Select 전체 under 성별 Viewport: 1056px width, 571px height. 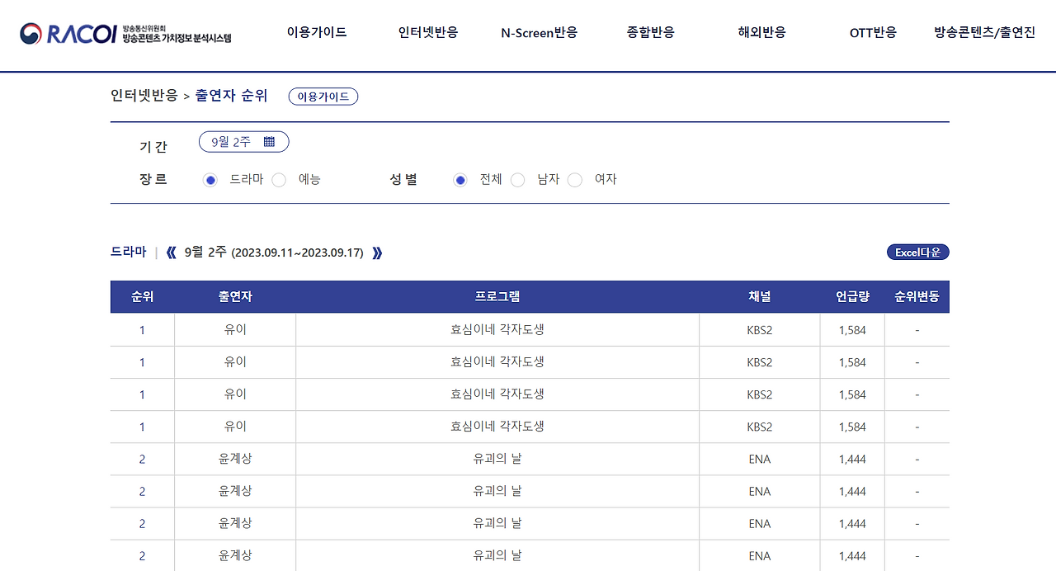(x=460, y=179)
